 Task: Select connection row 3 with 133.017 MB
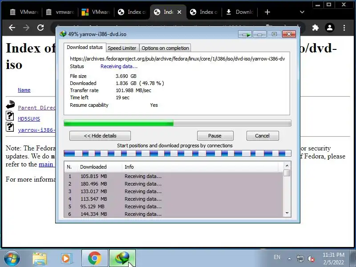point(174,191)
